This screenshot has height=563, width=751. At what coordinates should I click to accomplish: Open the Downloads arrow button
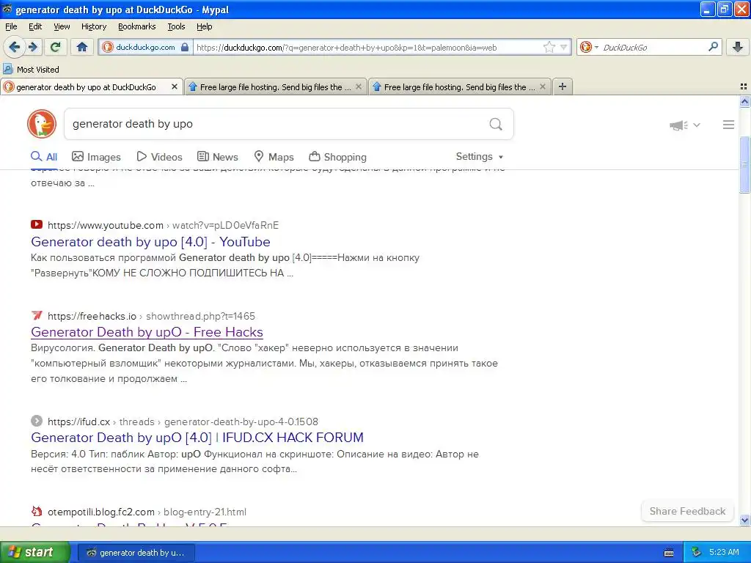click(738, 47)
